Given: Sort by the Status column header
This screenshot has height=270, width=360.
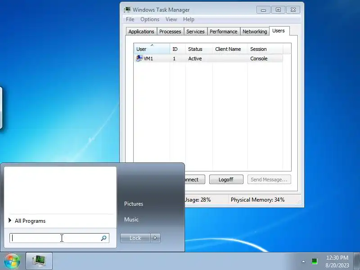Looking at the screenshot, I should point(199,49).
